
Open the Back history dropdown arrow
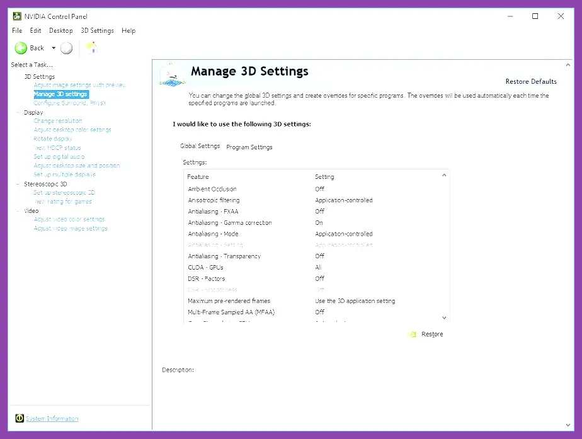[54, 48]
